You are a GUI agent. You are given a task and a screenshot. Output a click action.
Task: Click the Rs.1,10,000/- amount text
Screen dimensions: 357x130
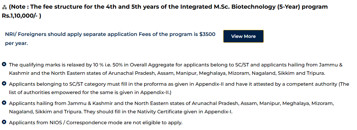click(19, 16)
